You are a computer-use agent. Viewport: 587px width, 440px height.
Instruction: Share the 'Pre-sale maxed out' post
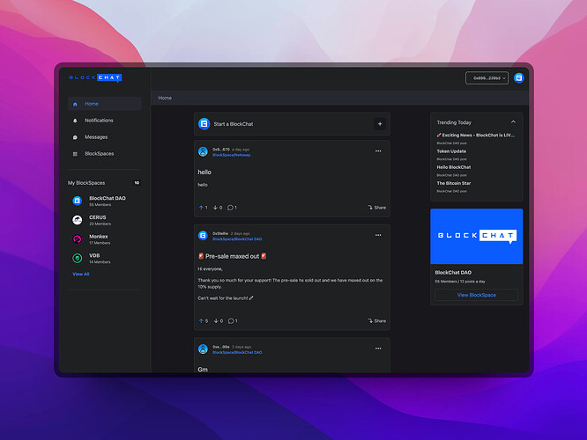pos(376,321)
